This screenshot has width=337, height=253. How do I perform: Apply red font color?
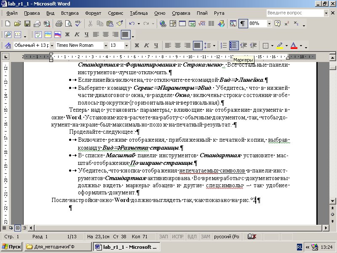(x=294, y=46)
